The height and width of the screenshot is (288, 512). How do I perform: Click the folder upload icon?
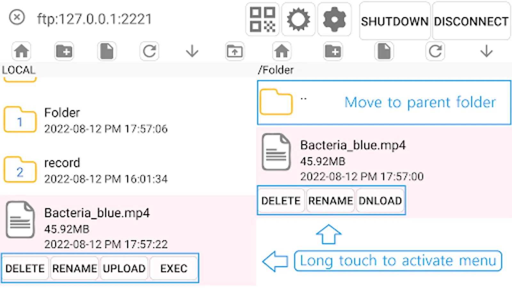pos(235,51)
